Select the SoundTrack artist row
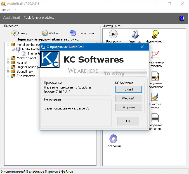Screen dimensions: 189x174 pyautogui.click(x=25, y=71)
